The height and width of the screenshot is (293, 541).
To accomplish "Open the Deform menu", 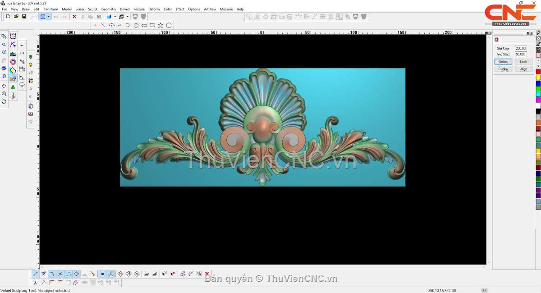I will (154, 9).
